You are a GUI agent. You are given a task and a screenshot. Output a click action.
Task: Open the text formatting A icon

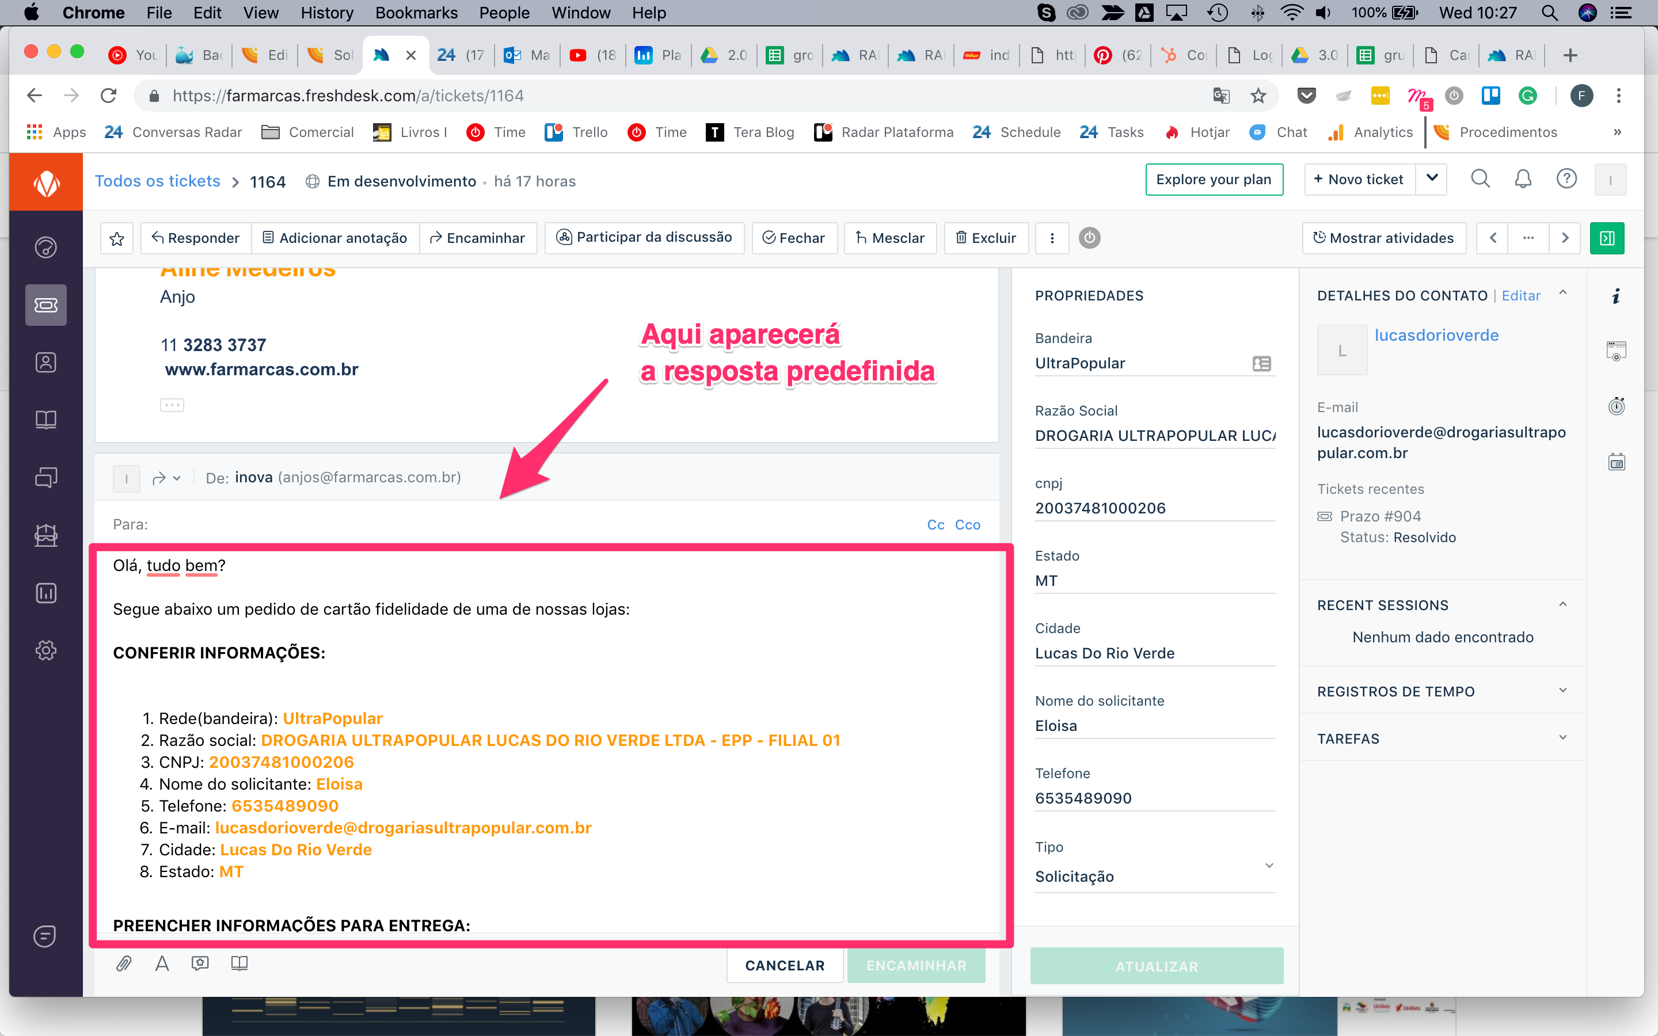(x=162, y=964)
